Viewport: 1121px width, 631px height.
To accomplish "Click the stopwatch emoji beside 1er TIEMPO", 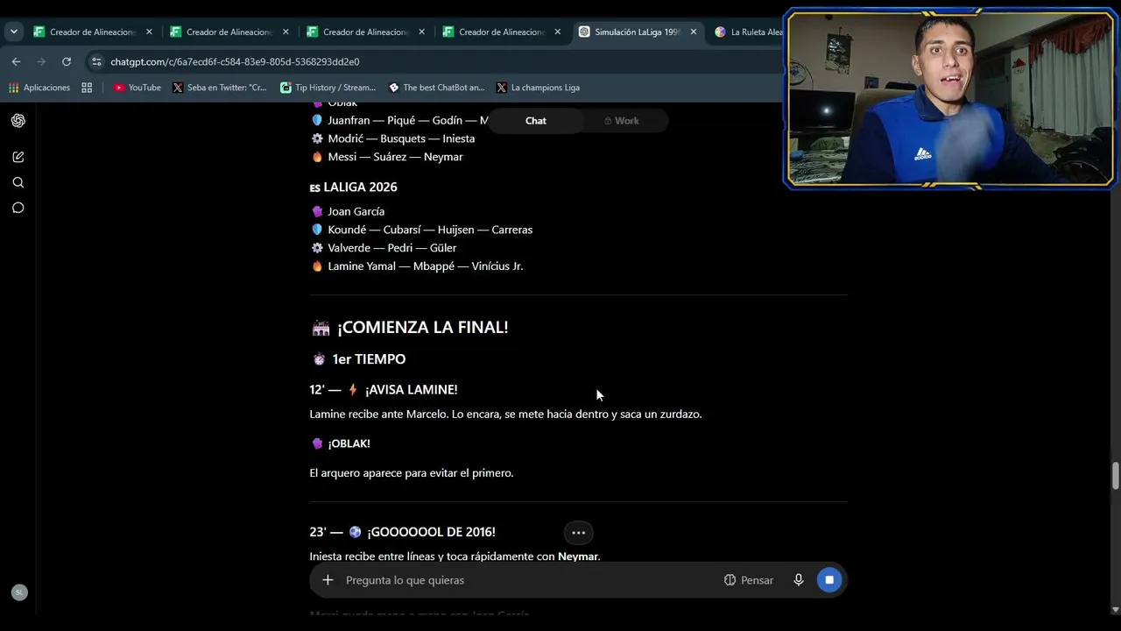I will click(x=319, y=359).
